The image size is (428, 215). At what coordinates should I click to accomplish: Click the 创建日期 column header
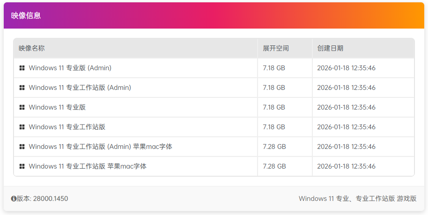click(x=330, y=48)
